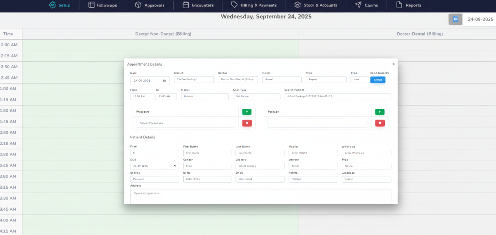Open calendar picker icon in DOB field
This screenshot has height=235, width=496.
[x=174, y=166]
